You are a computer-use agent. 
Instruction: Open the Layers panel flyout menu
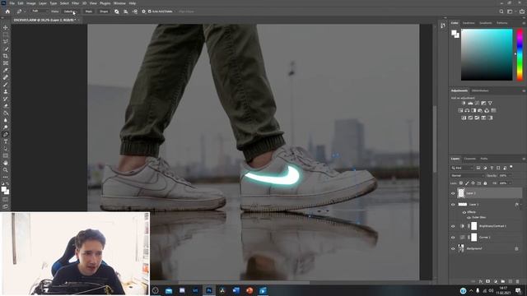tap(524, 159)
